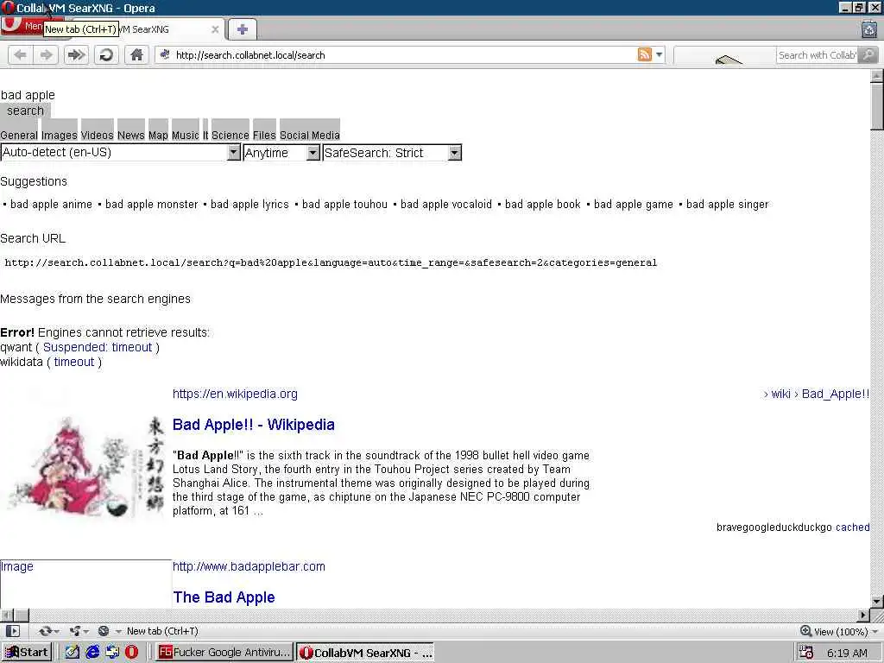Screen dimensions: 884x663
Task: Click the RSS feed icon
Action: coord(644,54)
